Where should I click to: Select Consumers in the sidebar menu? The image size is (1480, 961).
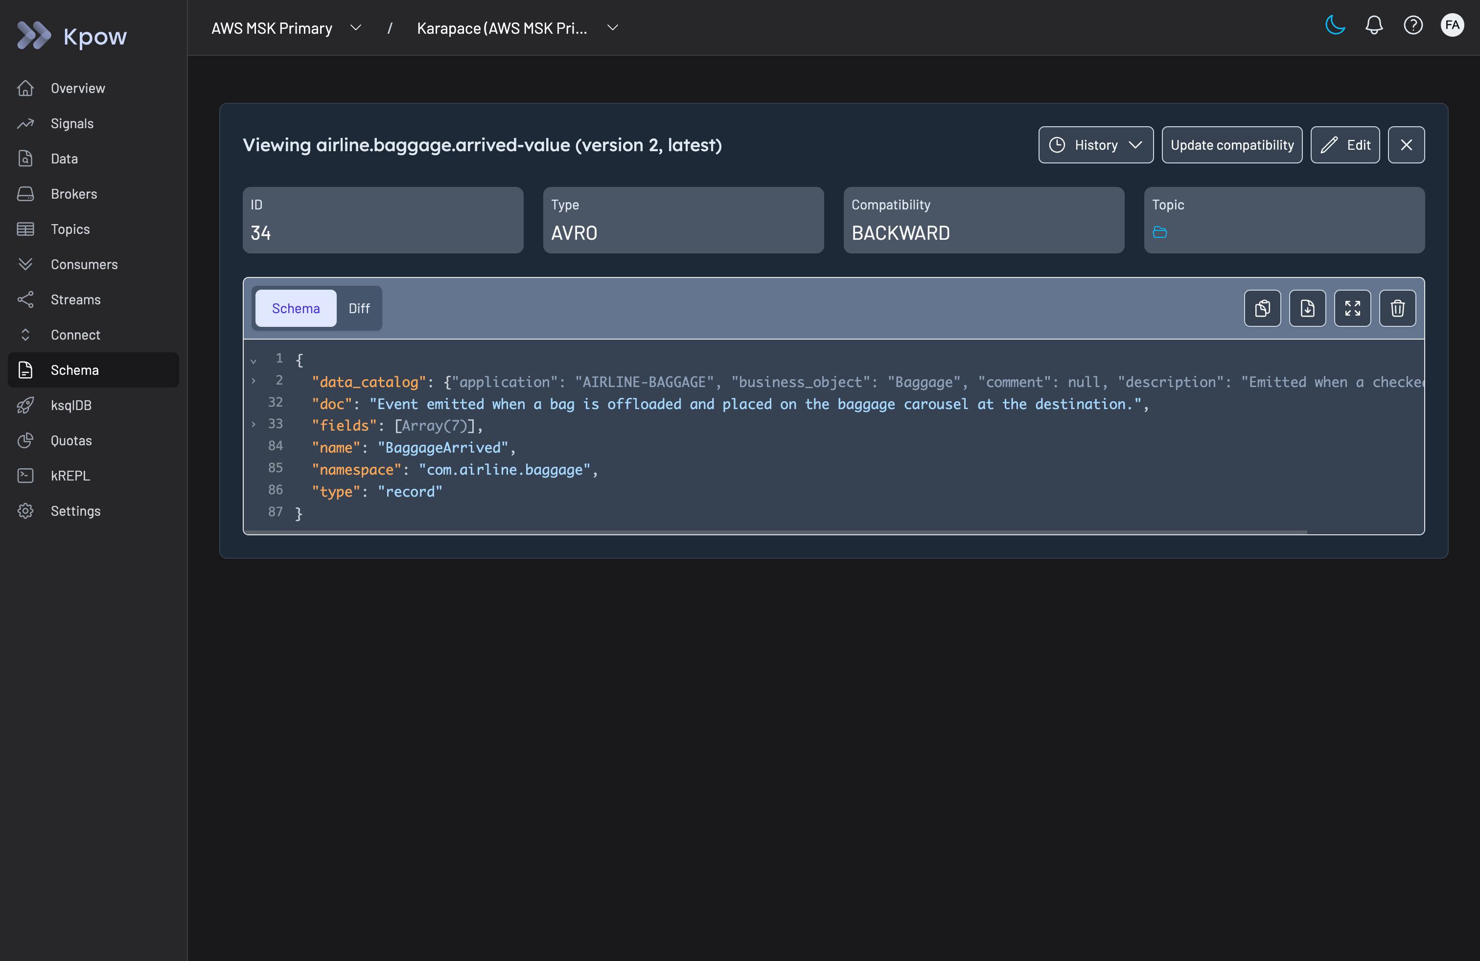[84, 264]
